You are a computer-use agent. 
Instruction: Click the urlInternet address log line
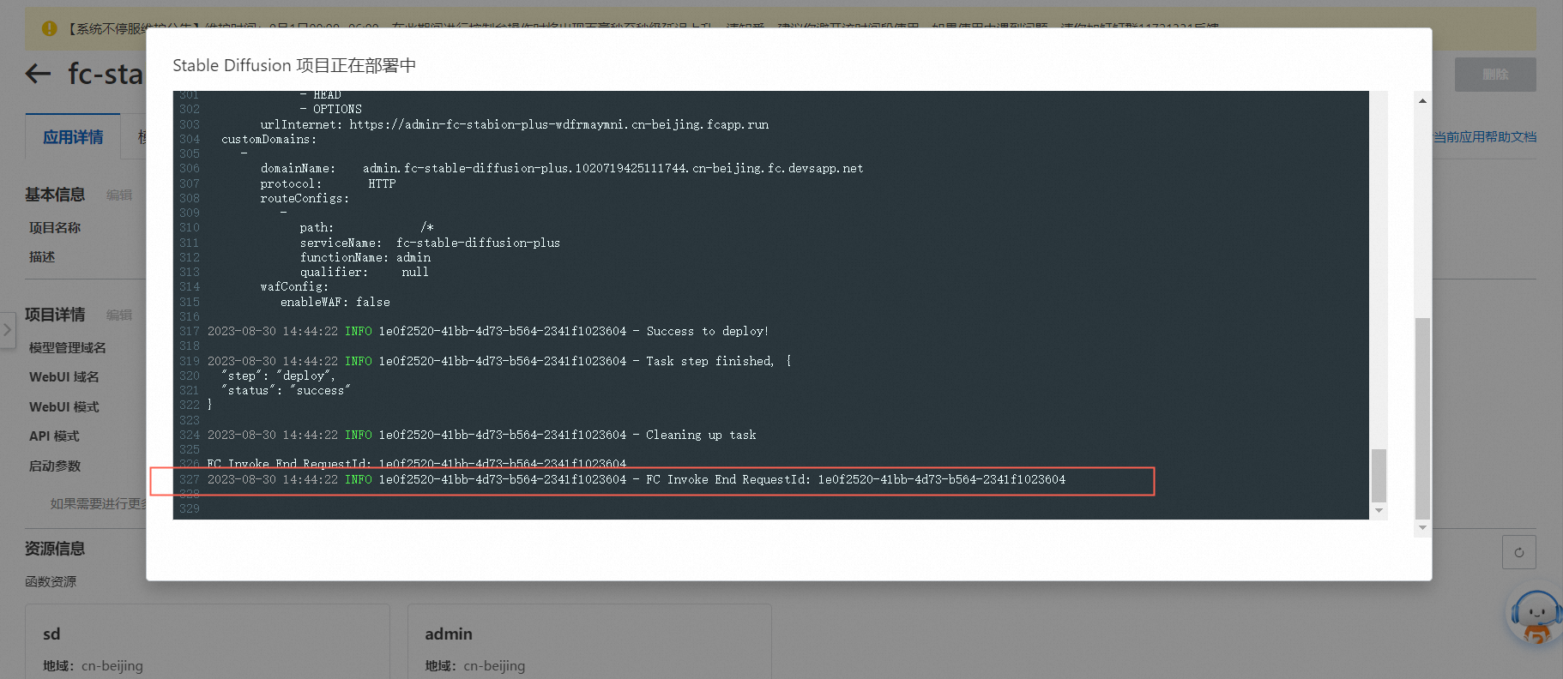[515, 125]
